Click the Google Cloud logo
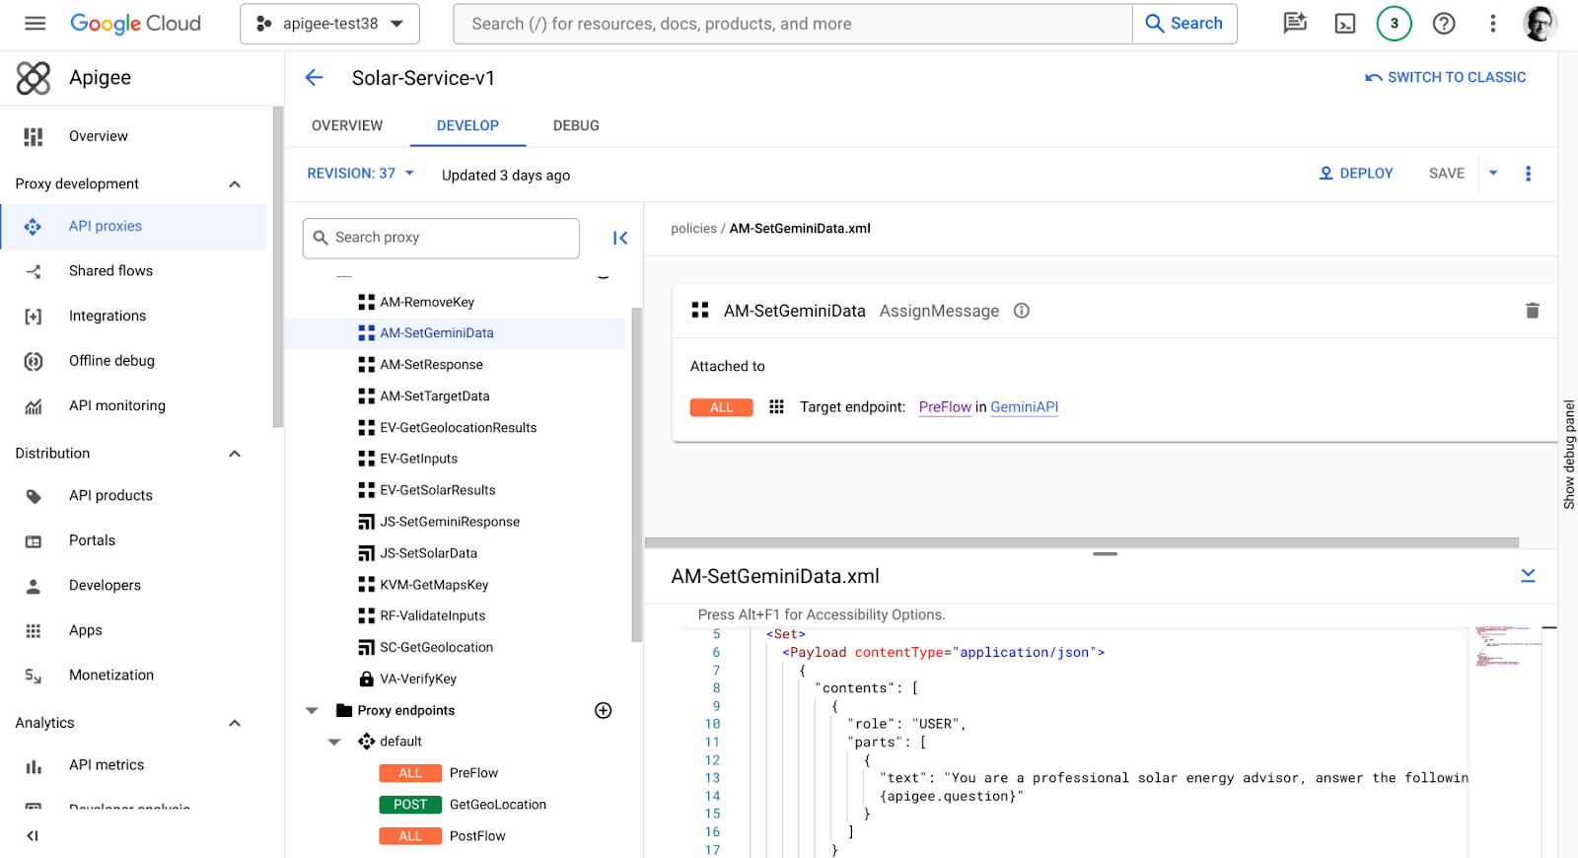Viewport: 1578px width, 858px height. pyautogui.click(x=135, y=24)
